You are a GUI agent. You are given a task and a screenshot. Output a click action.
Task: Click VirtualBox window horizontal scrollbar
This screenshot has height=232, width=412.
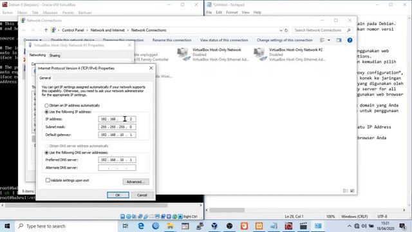click(x=86, y=205)
